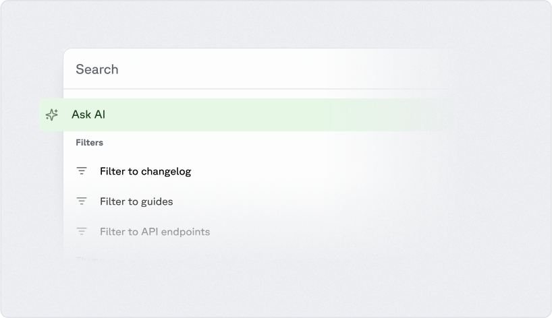Image resolution: width=552 pixels, height=318 pixels.
Task: Click the Search placeholder text
Action: tap(97, 69)
